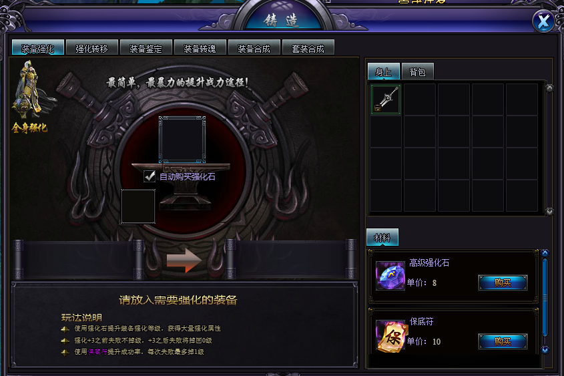564x376 pixels.
Task: Select the 套装合成 tab
Action: click(x=308, y=47)
